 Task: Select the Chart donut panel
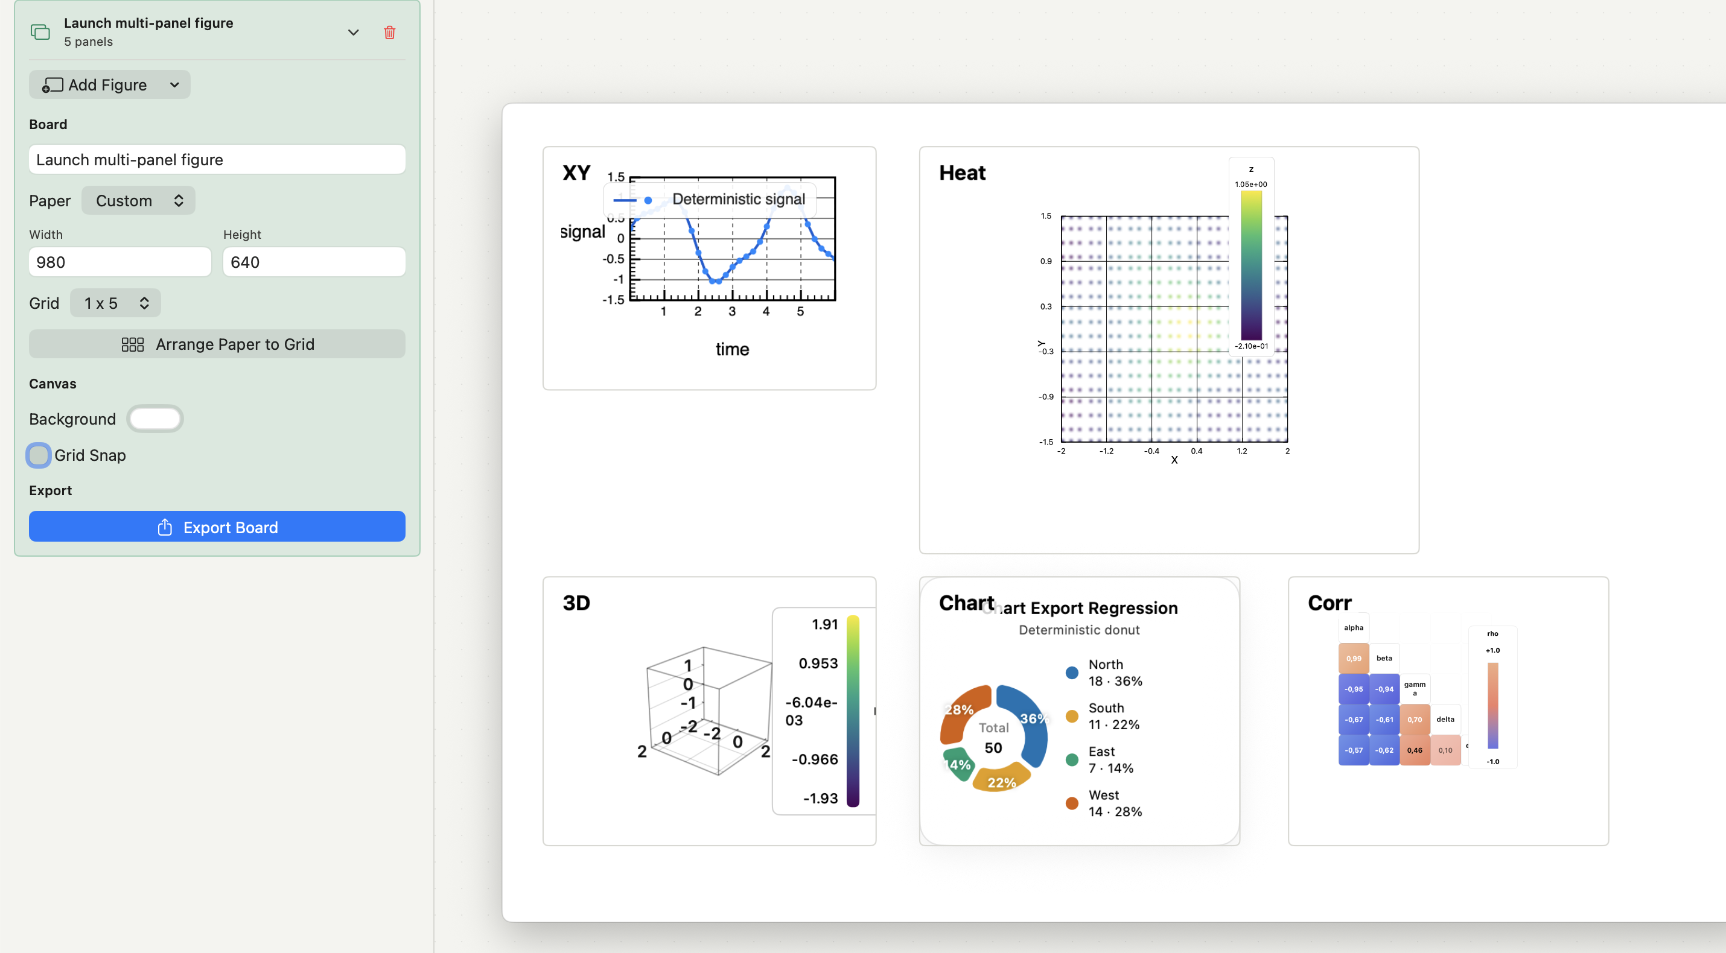(x=1080, y=711)
